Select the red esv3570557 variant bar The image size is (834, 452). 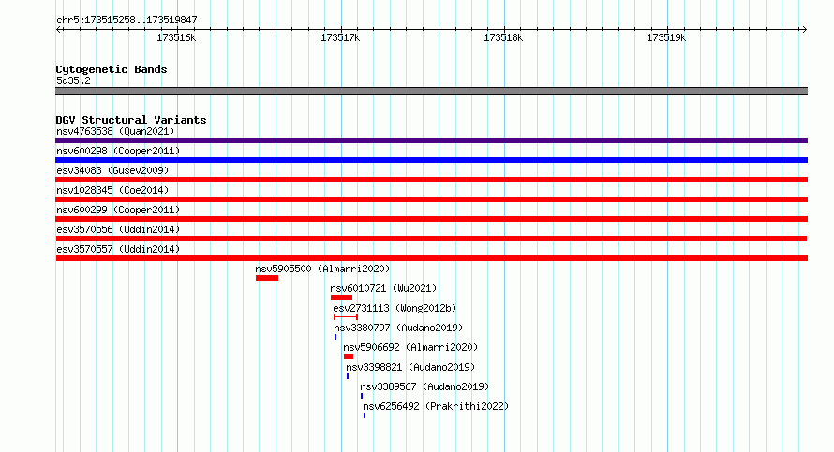[x=431, y=258]
